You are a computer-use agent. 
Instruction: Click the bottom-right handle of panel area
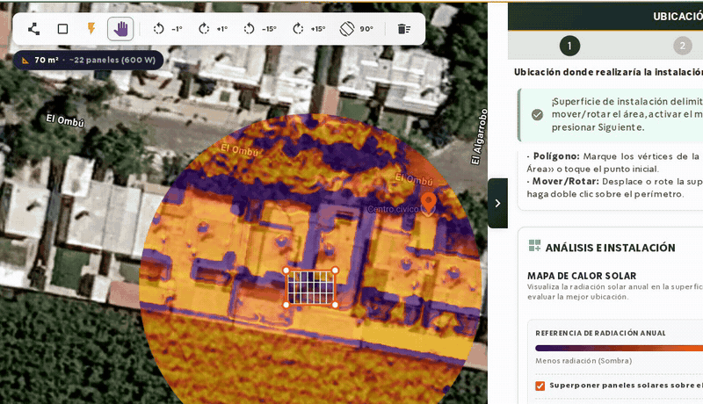[336, 305]
